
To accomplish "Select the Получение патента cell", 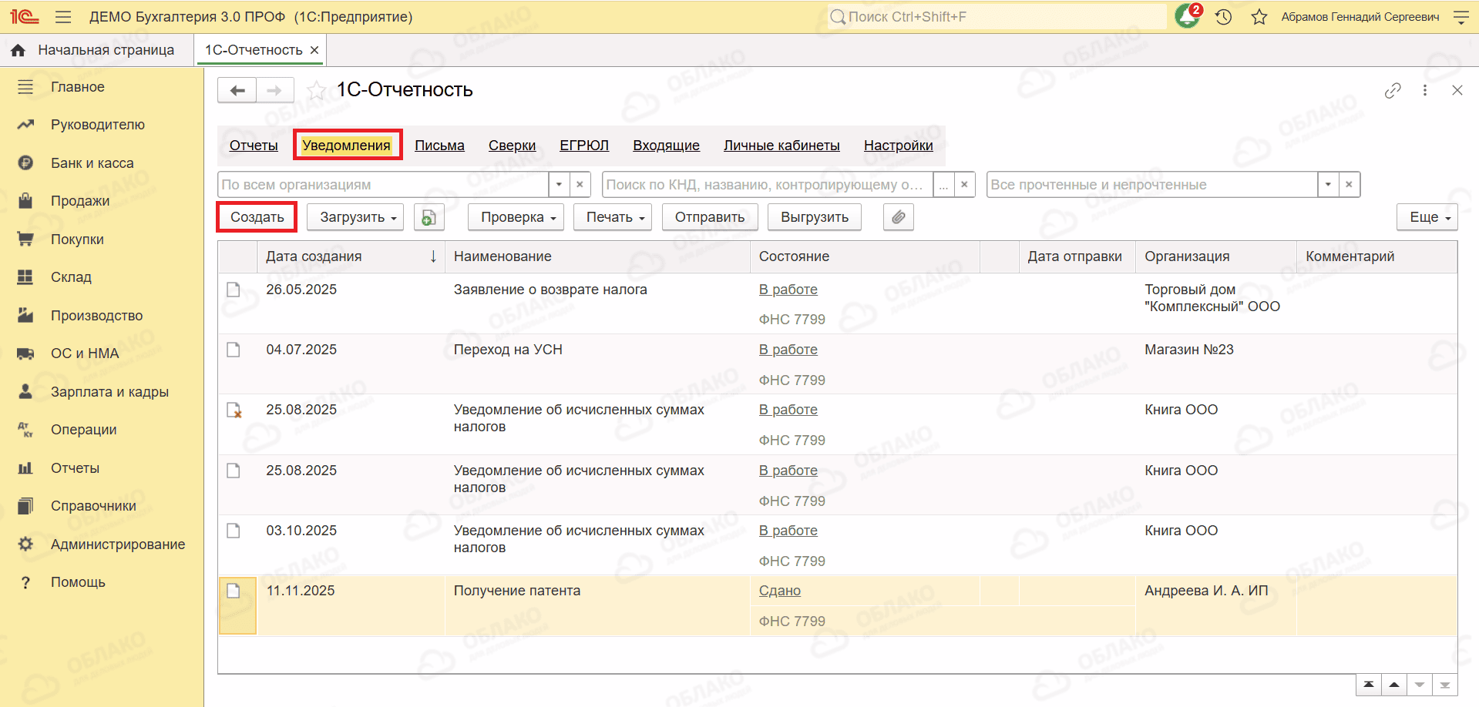I will 597,605.
